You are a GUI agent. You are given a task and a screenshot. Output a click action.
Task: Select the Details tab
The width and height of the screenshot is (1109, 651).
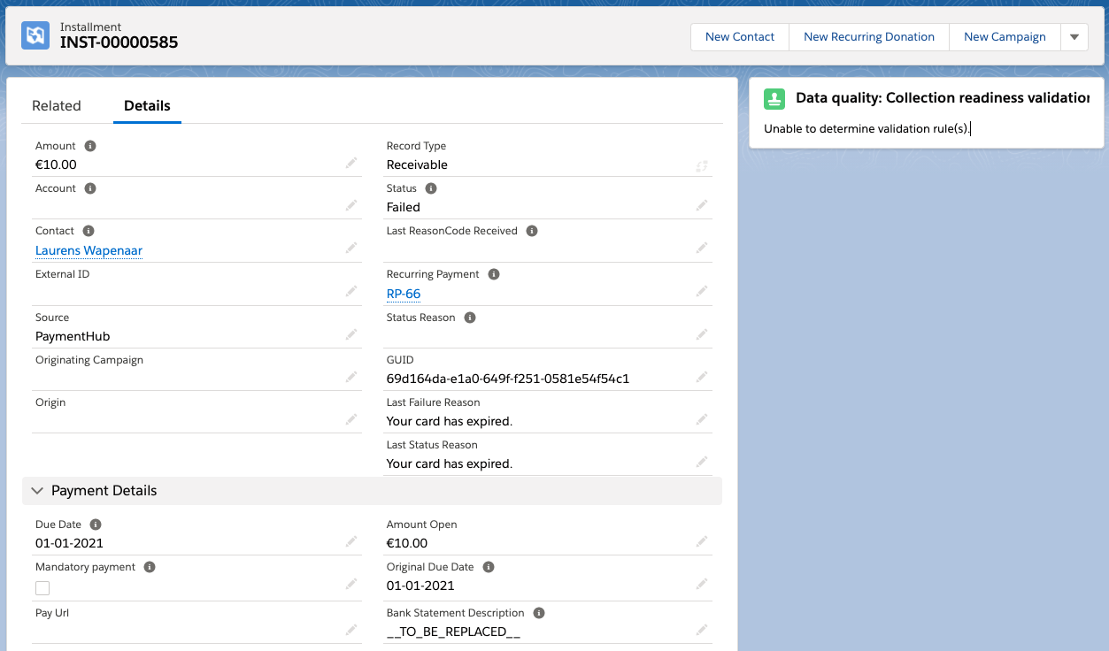coord(147,105)
